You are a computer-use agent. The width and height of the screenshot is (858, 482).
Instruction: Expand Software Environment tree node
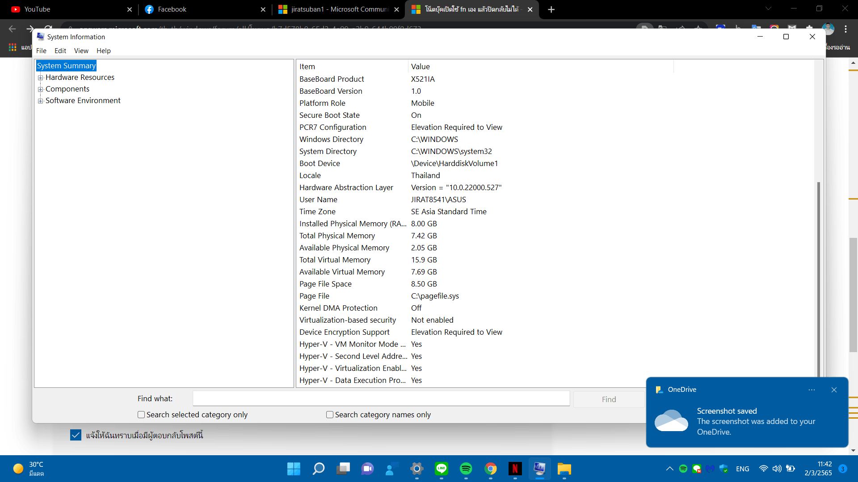point(41,101)
